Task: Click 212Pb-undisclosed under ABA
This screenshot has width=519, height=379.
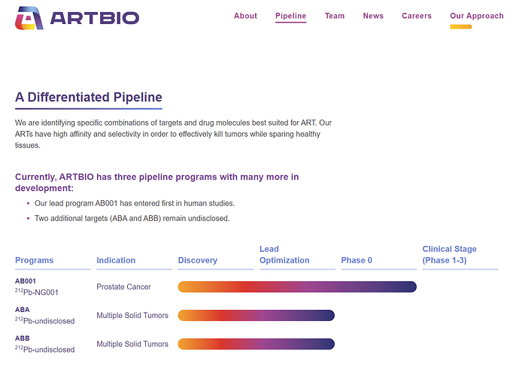Action: (44, 321)
